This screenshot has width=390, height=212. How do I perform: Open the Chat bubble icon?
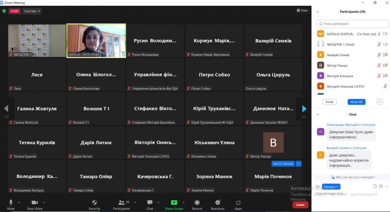point(150,202)
